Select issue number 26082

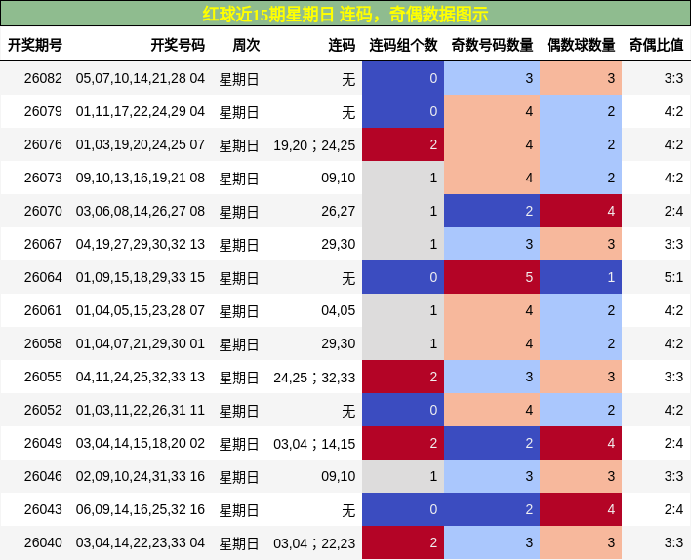[43, 78]
